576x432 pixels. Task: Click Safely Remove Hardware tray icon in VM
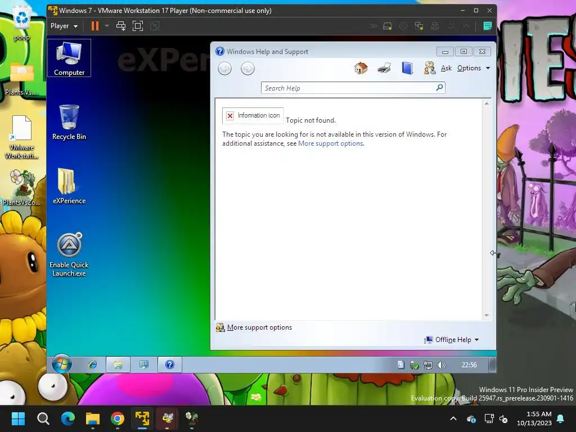[x=415, y=364]
